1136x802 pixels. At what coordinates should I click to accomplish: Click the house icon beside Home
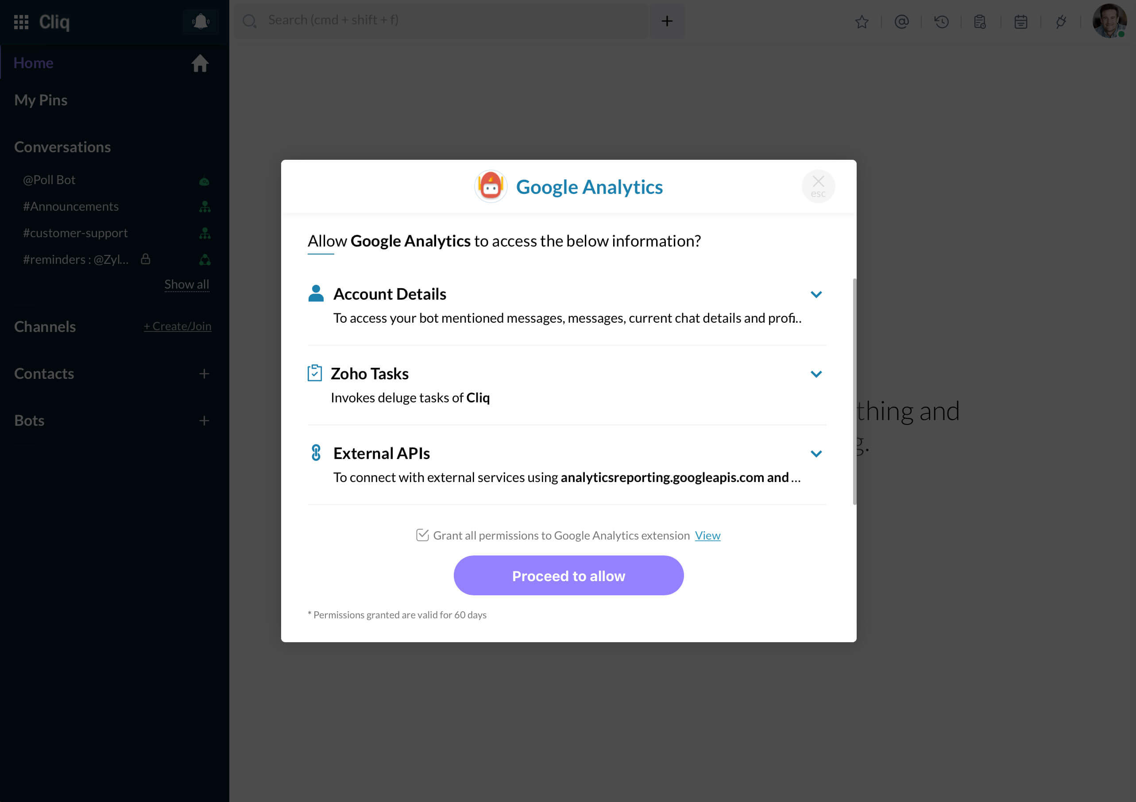pos(200,63)
